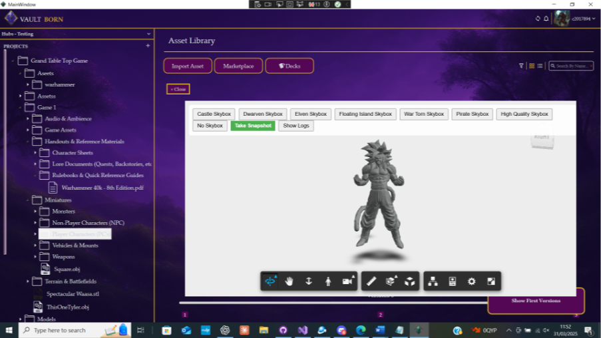Click Take Snapshot button

(x=253, y=126)
